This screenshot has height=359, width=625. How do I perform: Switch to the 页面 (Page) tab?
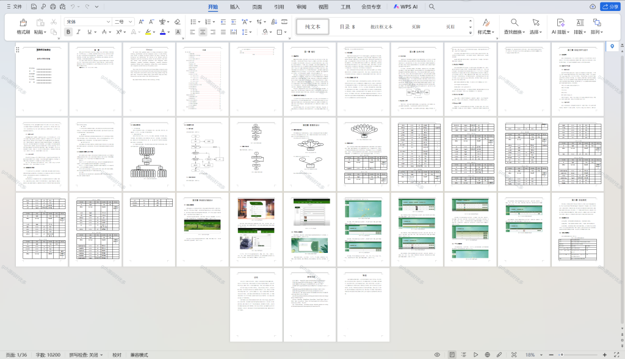tap(257, 7)
